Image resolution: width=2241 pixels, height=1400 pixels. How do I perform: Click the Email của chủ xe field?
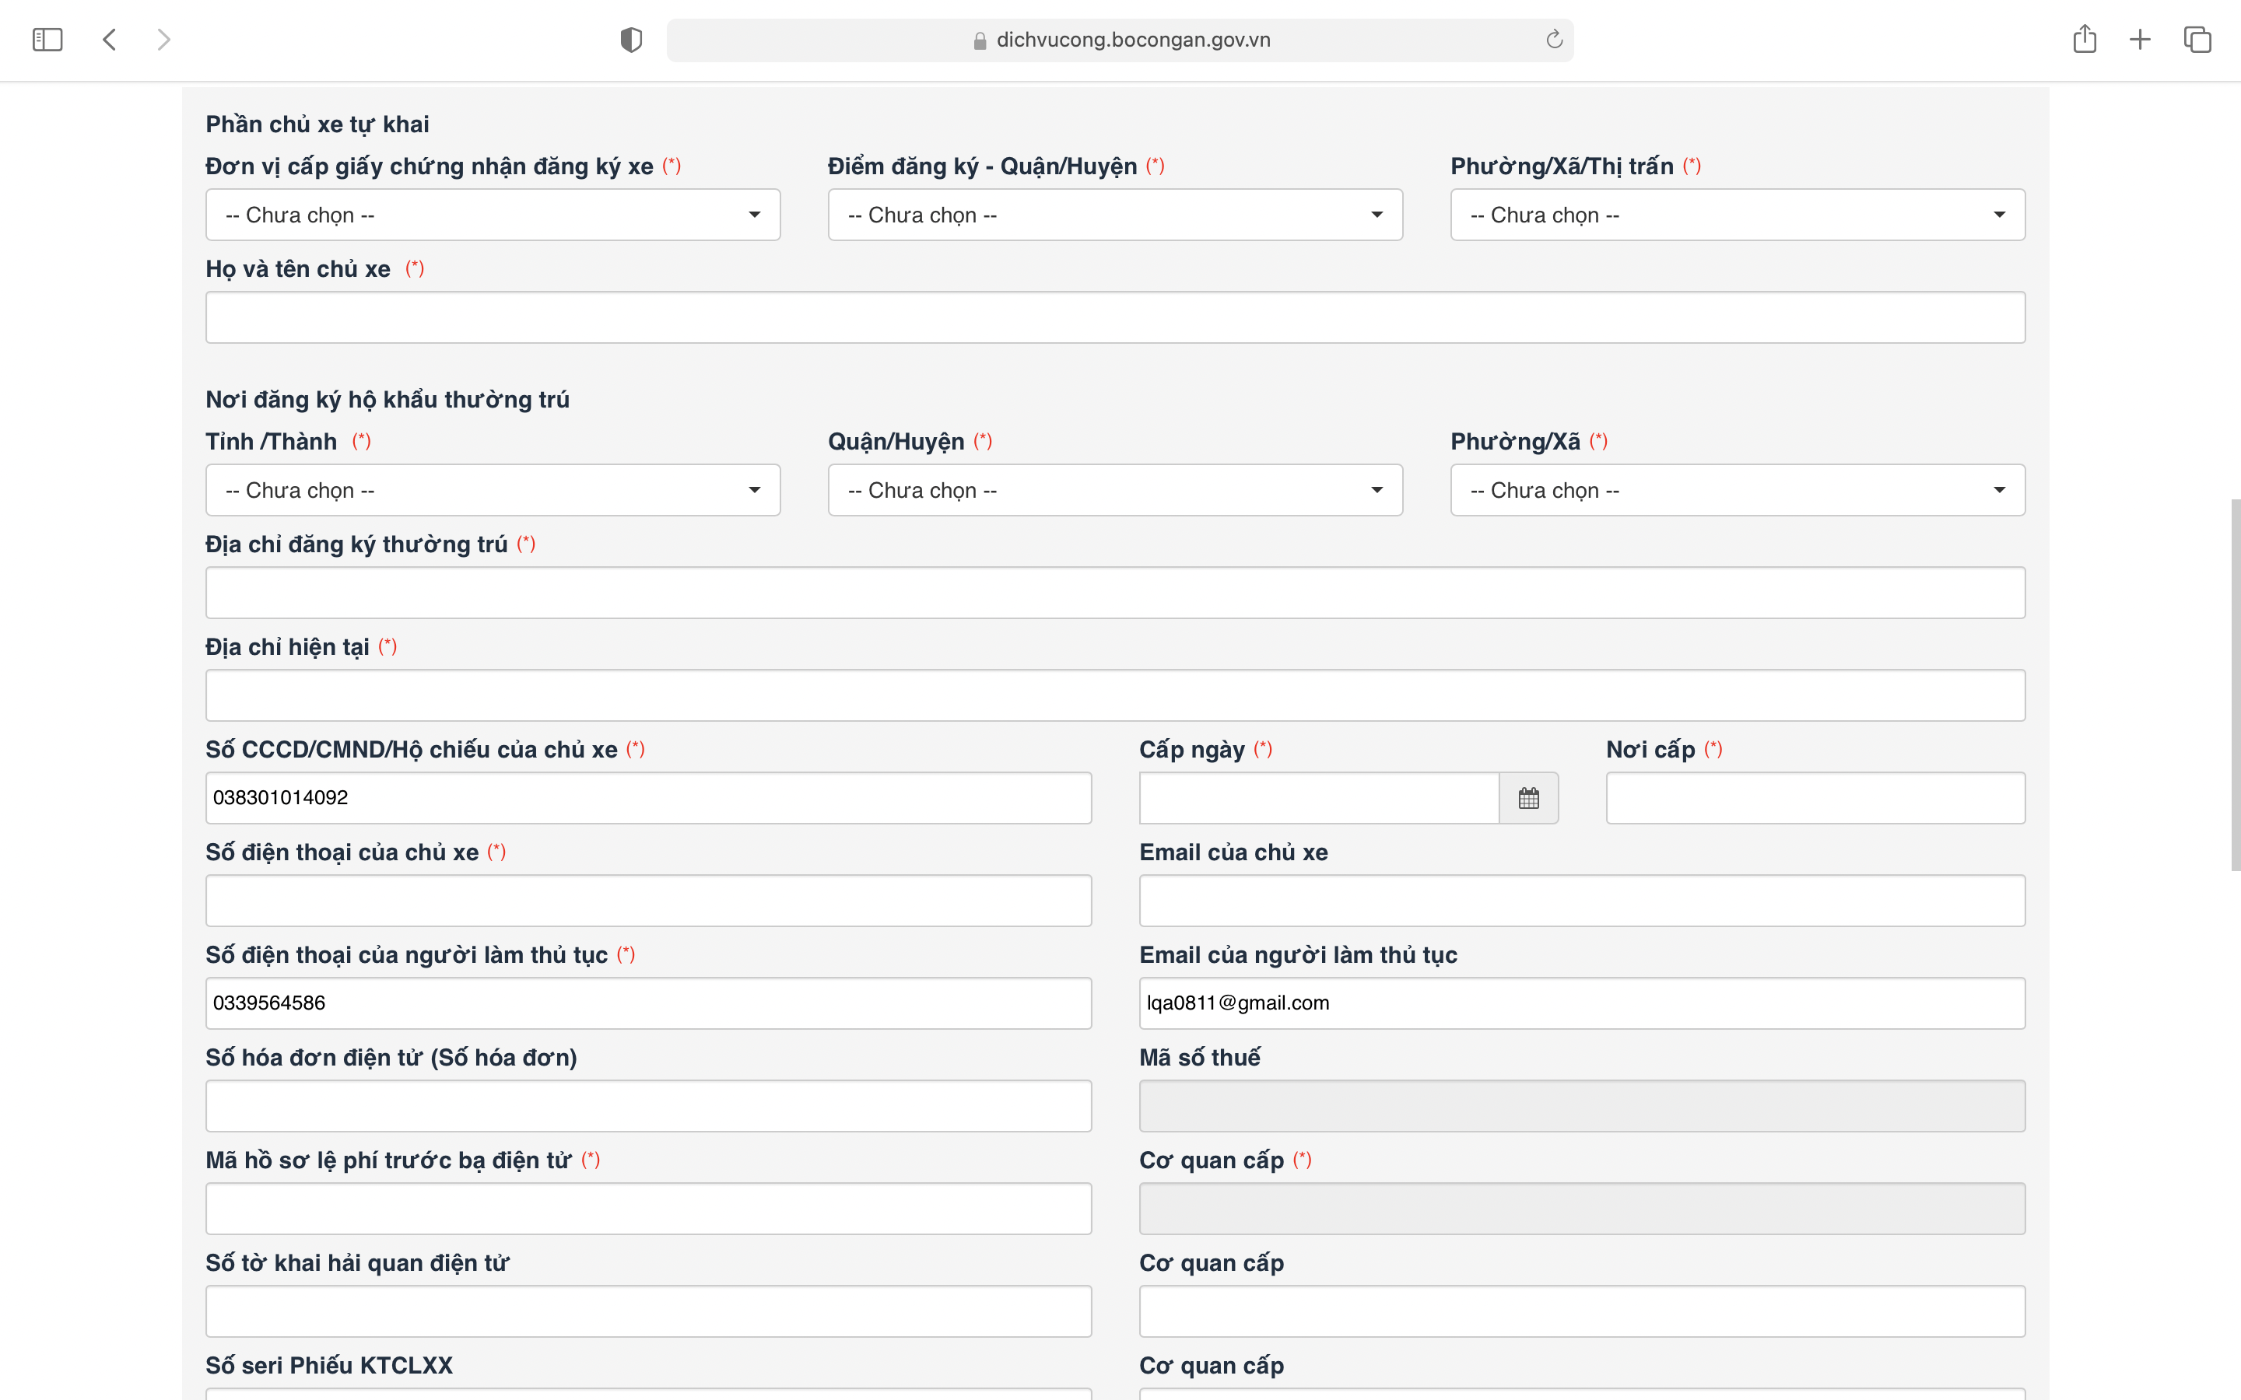tap(1582, 900)
